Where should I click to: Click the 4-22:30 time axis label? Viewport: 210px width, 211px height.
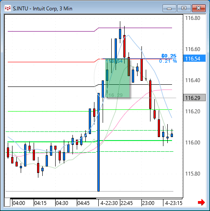pyautogui.click(x=109, y=203)
